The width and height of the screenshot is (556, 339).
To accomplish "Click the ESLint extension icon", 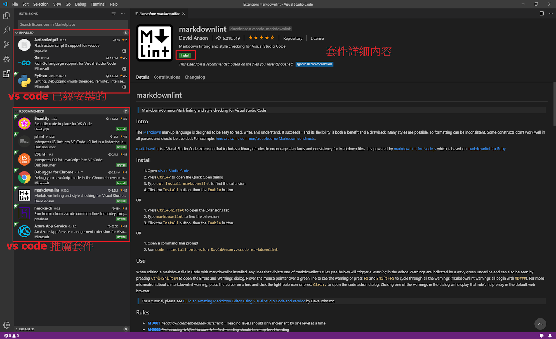I will coord(24,159).
